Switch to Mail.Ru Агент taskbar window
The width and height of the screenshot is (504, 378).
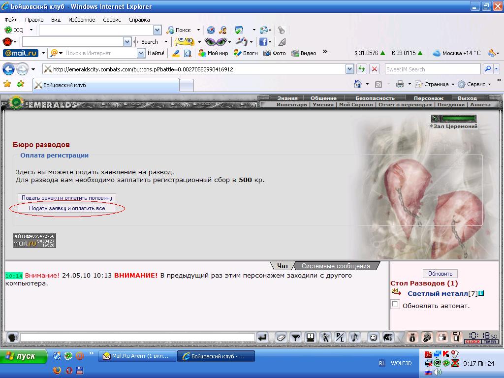(x=137, y=356)
